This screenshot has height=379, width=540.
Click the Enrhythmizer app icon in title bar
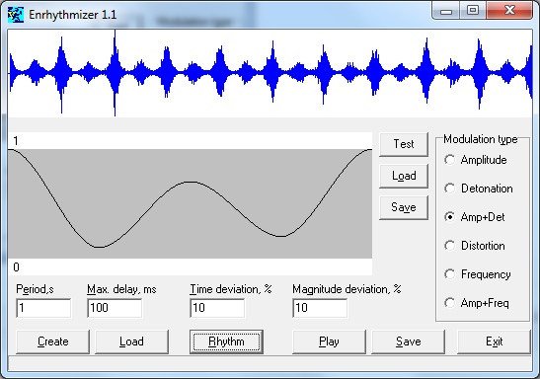(16, 15)
